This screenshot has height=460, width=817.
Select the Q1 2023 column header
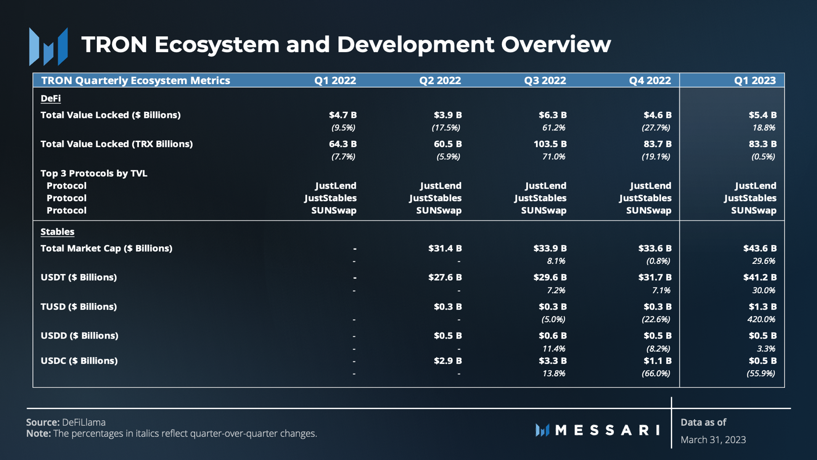click(754, 81)
